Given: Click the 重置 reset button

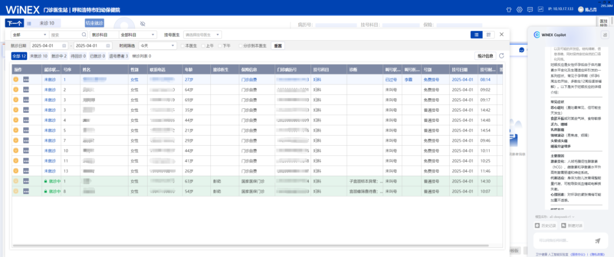Looking at the screenshot, I should 278,45.
